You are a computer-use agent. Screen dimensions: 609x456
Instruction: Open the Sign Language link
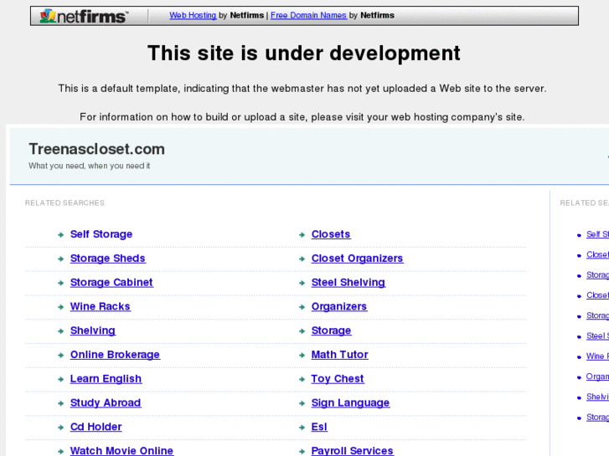tap(350, 402)
